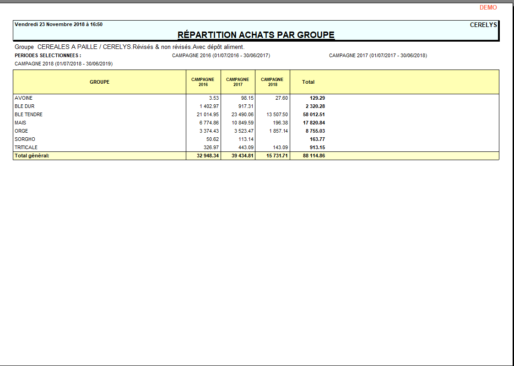Click the Total général row
Viewport: 514px width, 366px height.
click(x=30, y=156)
